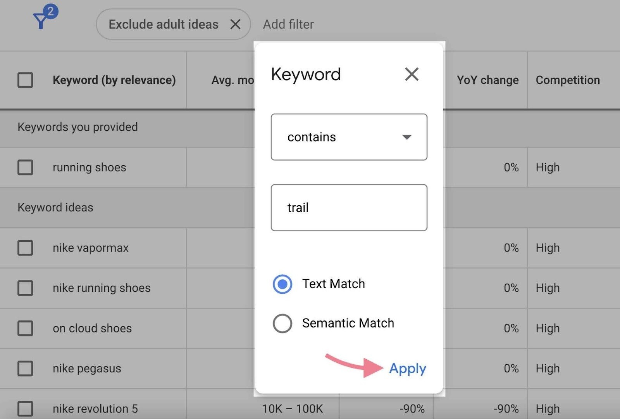Close the Keyword filter dialog
620x419 pixels.
pyautogui.click(x=412, y=74)
